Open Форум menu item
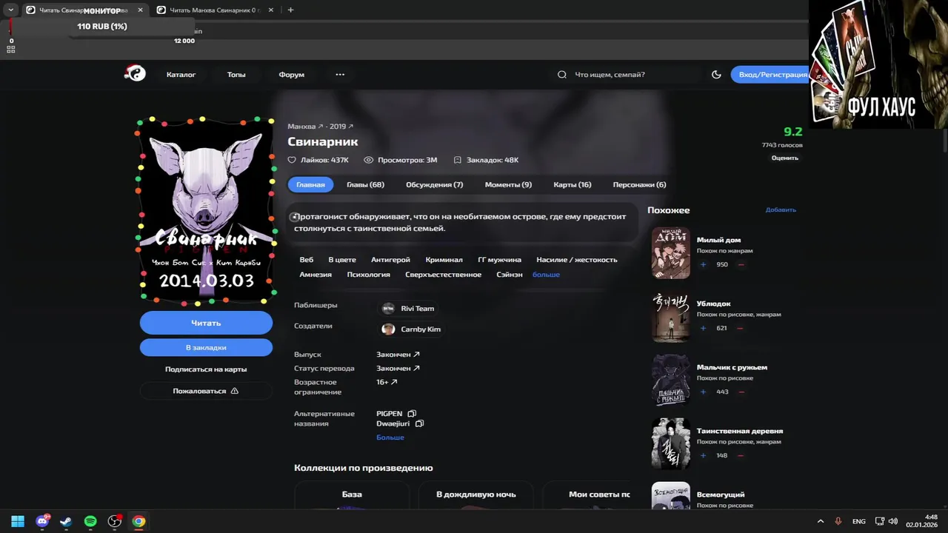 click(x=291, y=75)
